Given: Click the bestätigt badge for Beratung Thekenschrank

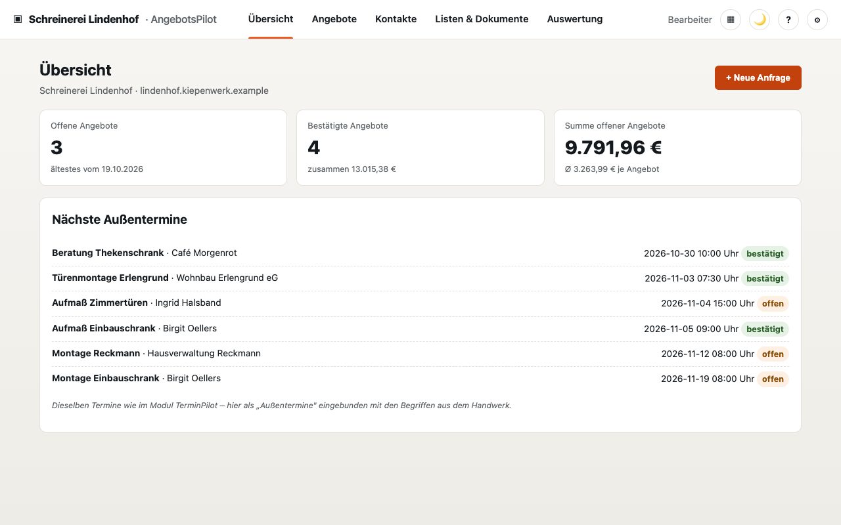Looking at the screenshot, I should point(765,253).
